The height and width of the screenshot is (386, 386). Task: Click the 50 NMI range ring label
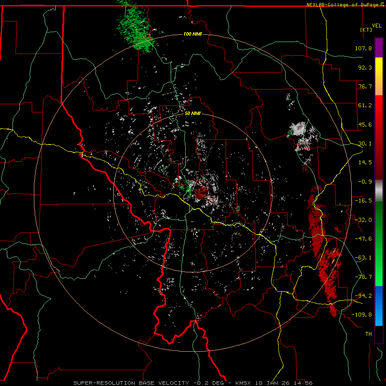point(193,113)
